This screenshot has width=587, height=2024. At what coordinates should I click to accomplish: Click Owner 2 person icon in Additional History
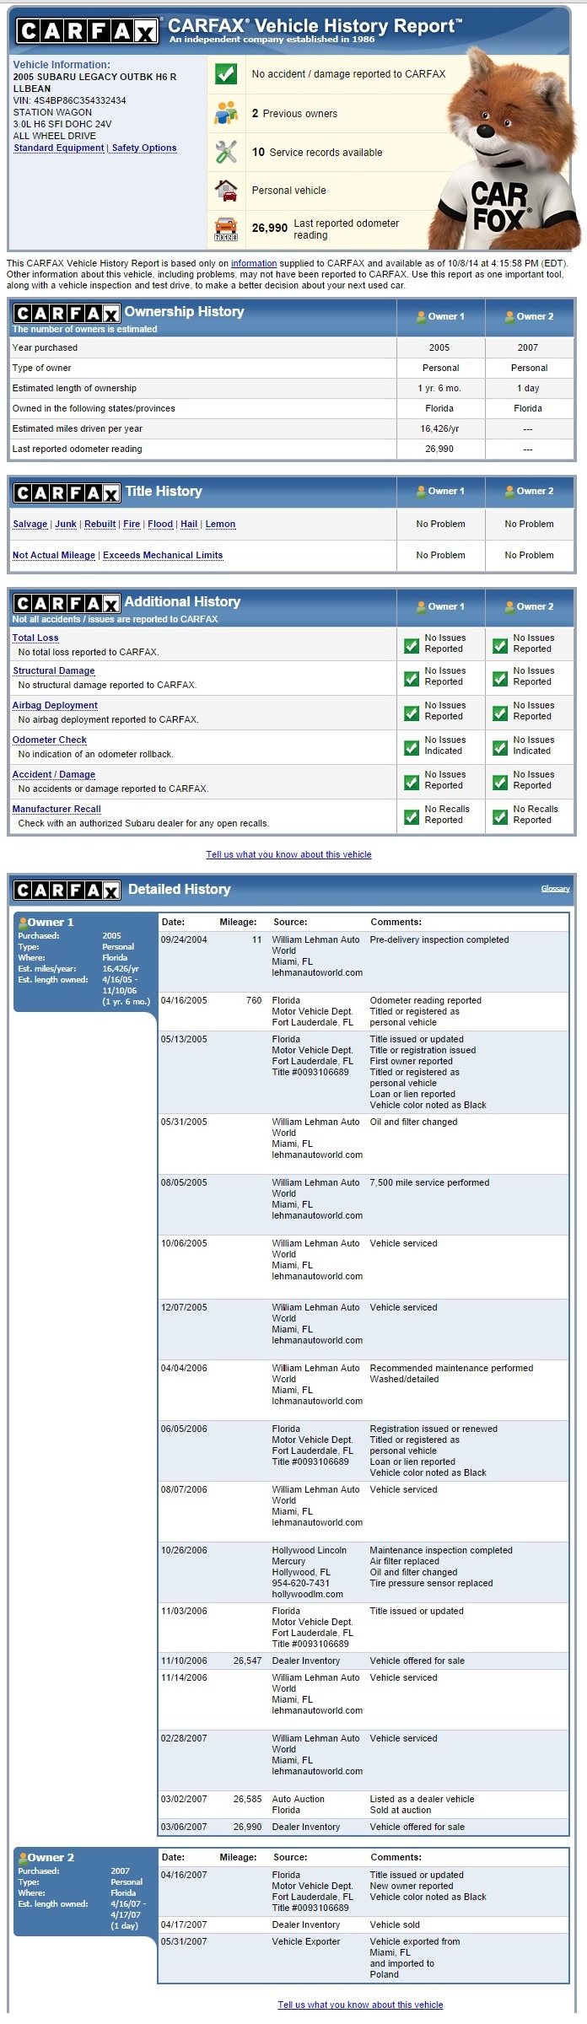point(509,607)
